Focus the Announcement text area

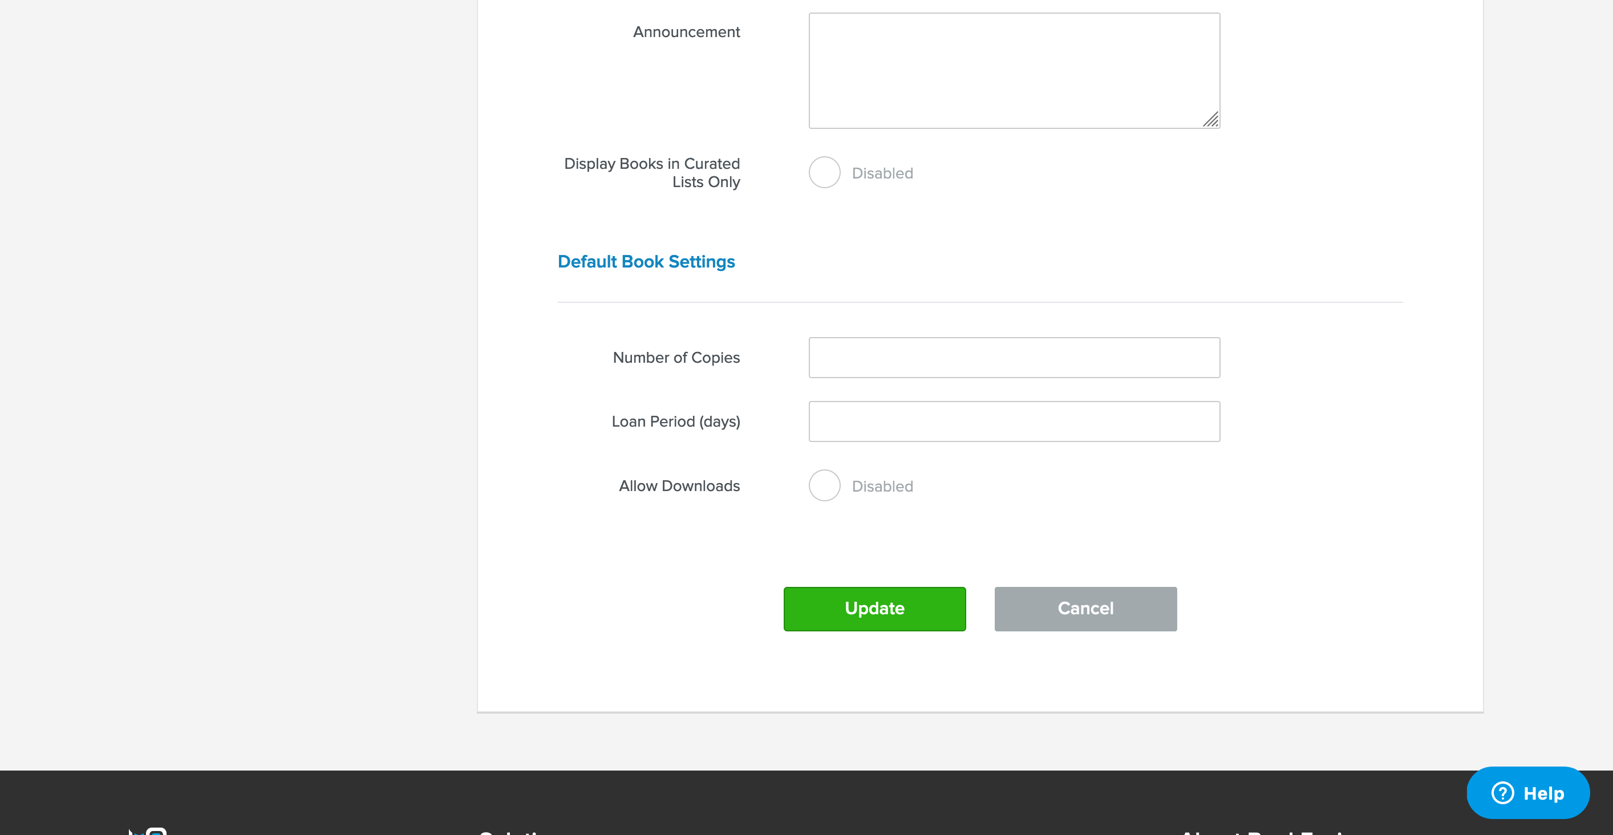(x=1014, y=71)
